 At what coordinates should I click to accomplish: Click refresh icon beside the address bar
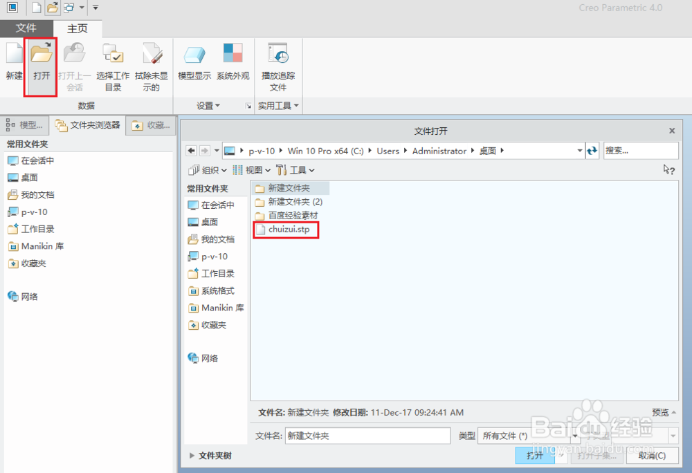point(592,151)
